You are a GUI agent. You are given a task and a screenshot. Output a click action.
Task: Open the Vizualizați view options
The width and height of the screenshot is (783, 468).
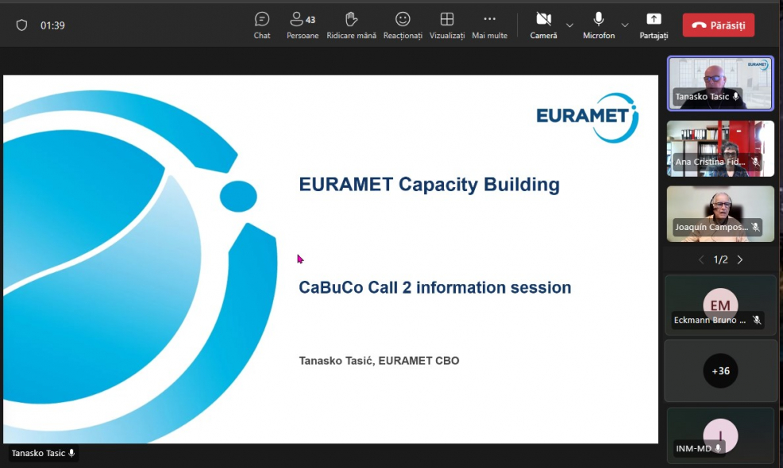coord(447,25)
